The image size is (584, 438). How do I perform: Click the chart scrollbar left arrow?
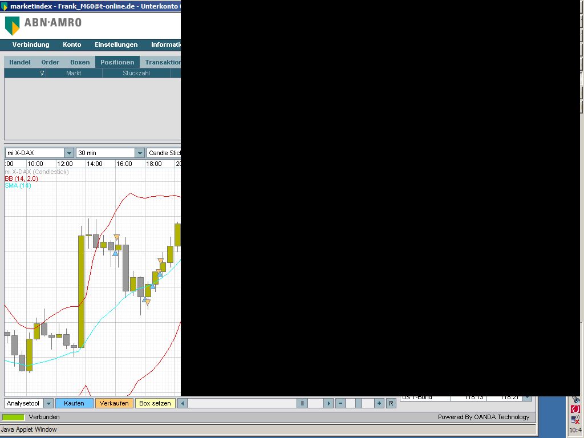[x=182, y=403]
